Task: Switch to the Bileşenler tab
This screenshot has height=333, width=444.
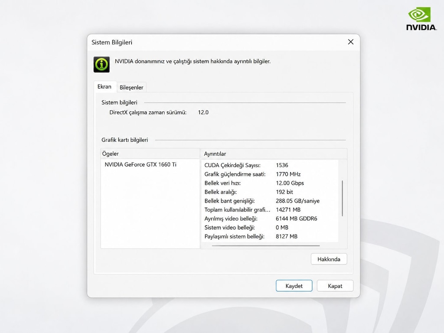Action: 131,87
